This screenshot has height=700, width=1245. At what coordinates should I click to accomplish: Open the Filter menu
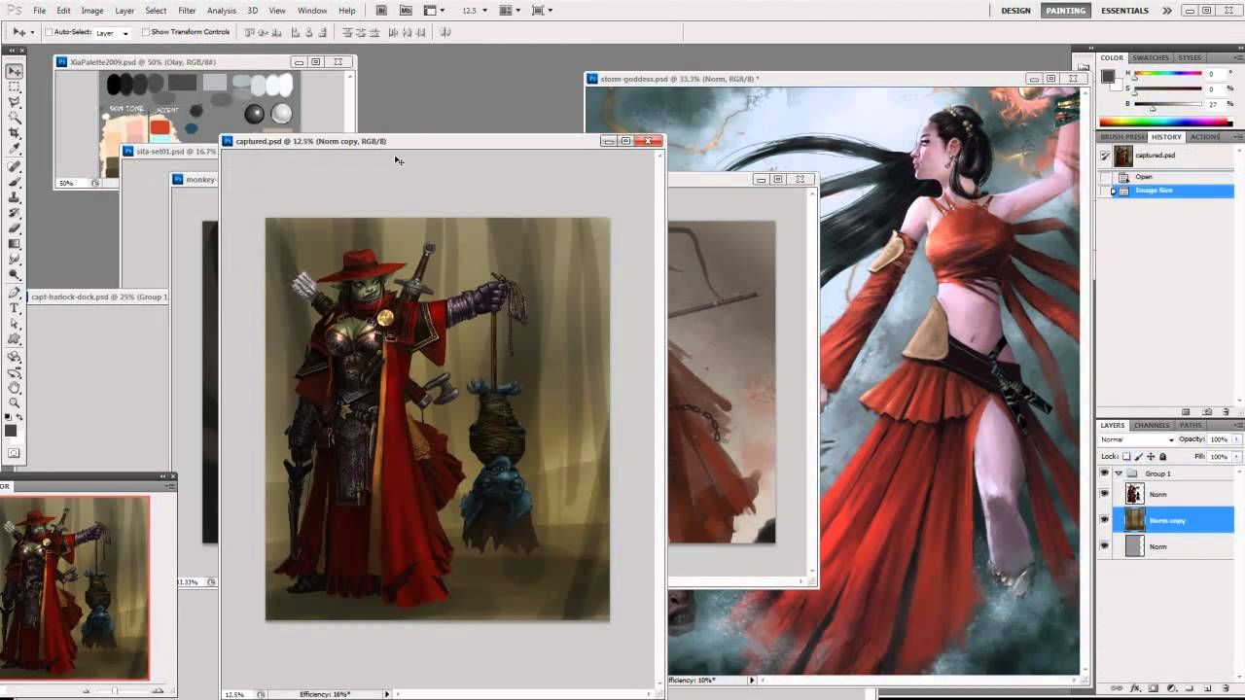(187, 11)
